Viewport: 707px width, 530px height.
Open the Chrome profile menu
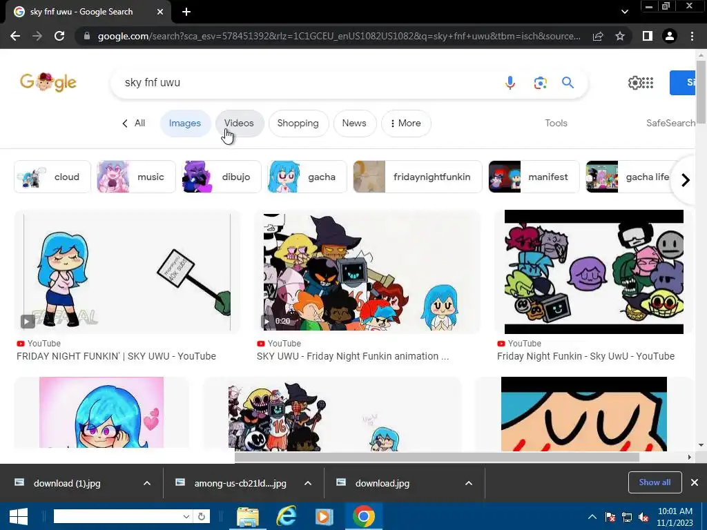point(670,36)
